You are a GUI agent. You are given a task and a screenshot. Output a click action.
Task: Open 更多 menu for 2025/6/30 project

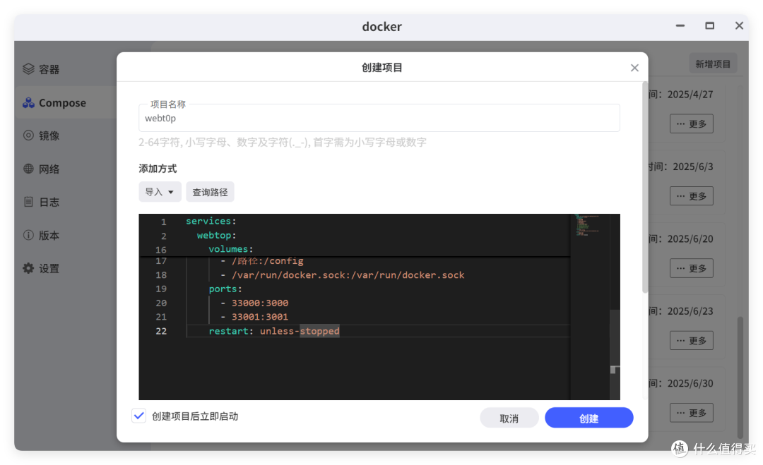pyautogui.click(x=692, y=413)
